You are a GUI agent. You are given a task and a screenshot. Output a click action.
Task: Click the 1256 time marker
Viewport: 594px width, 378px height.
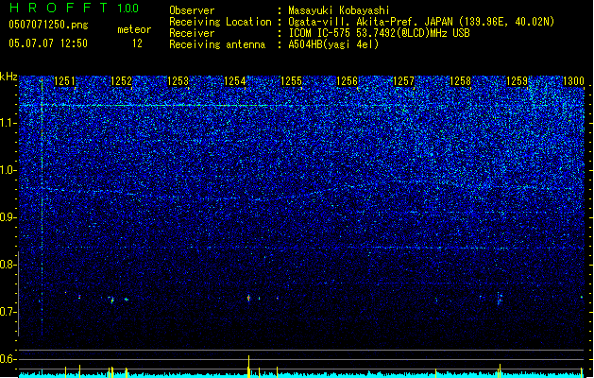pyautogui.click(x=347, y=81)
